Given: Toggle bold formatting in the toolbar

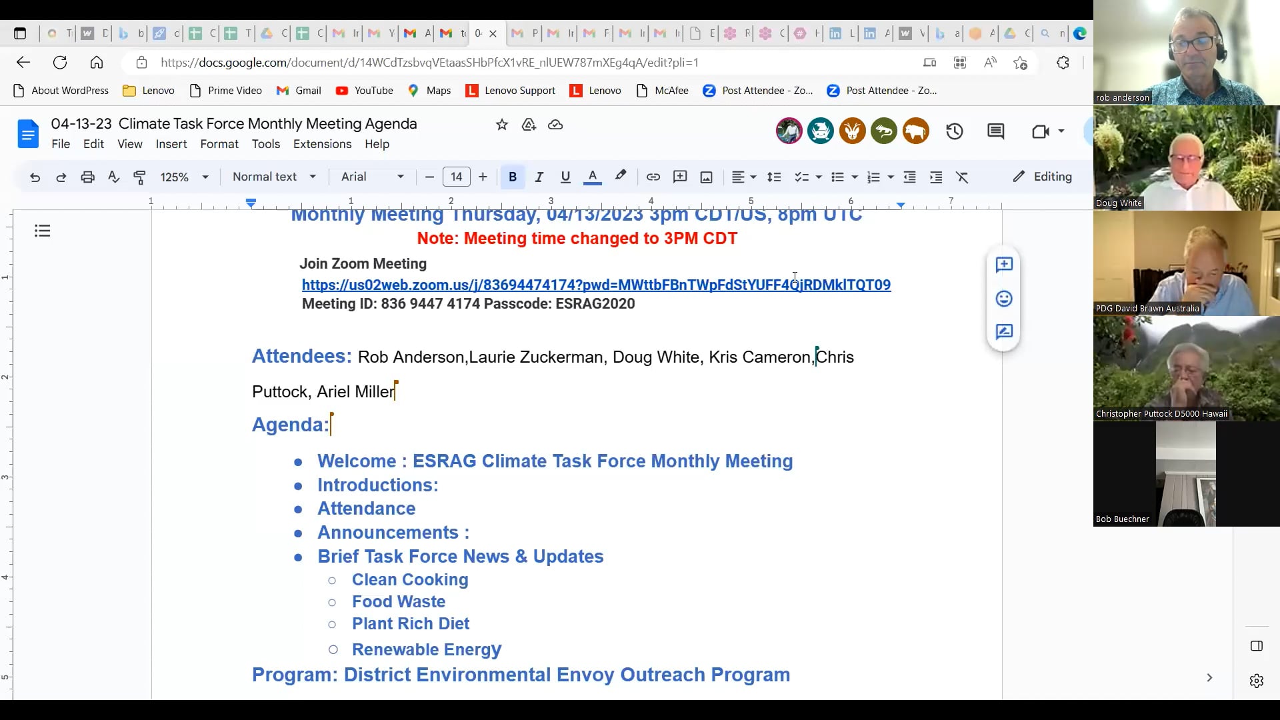Looking at the screenshot, I should point(512,177).
